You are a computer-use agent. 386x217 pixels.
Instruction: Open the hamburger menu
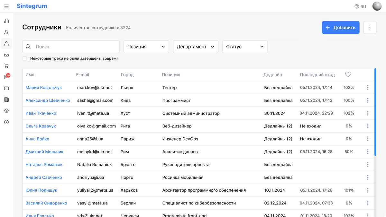[6, 6]
